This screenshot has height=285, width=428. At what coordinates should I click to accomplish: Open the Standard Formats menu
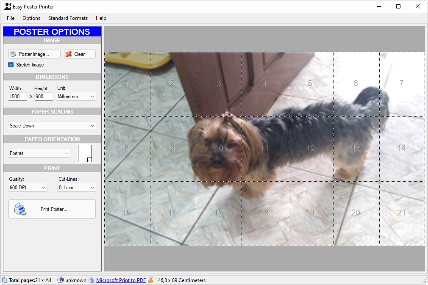(x=68, y=18)
